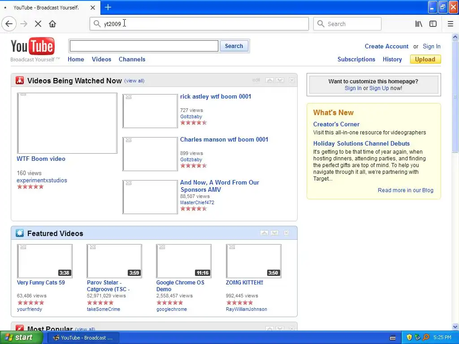Click Sign In in the customize homepage box

tap(353, 88)
